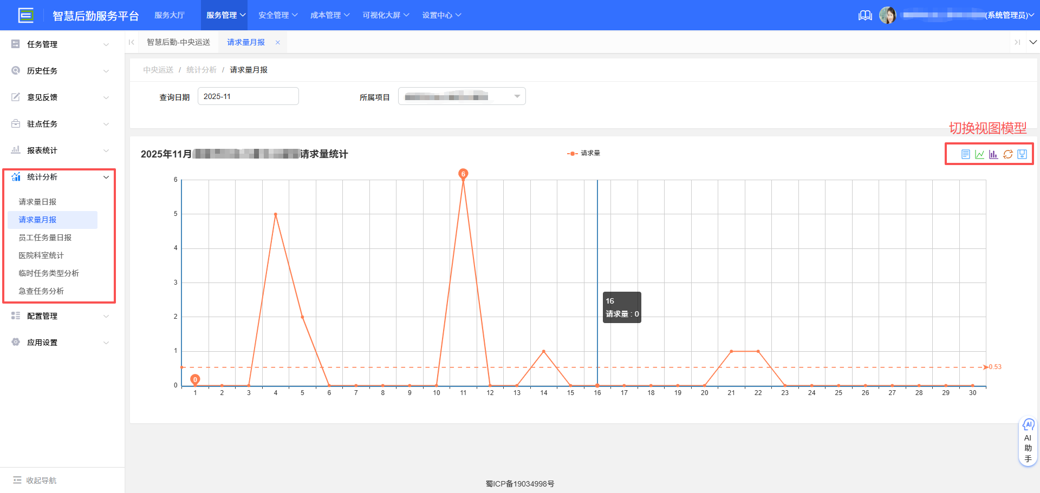This screenshot has width=1040, height=493.
Task: Save the chart as an image
Action: [x=1022, y=154]
